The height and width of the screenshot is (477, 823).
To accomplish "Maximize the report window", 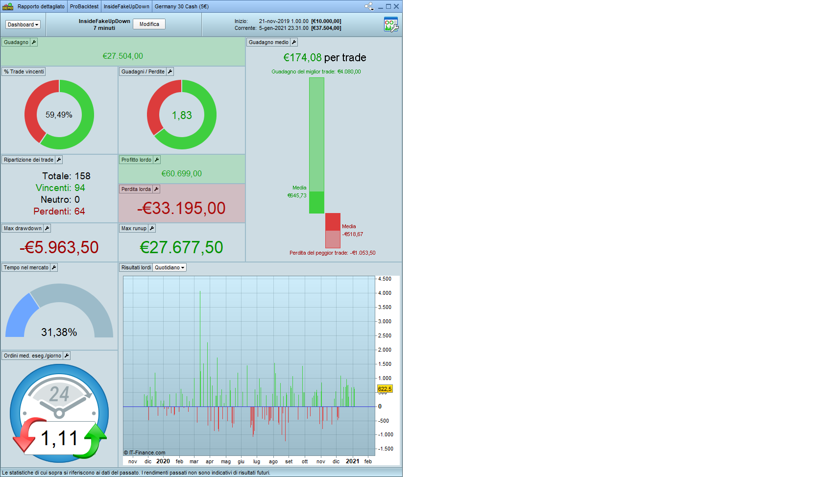I will click(x=388, y=6).
